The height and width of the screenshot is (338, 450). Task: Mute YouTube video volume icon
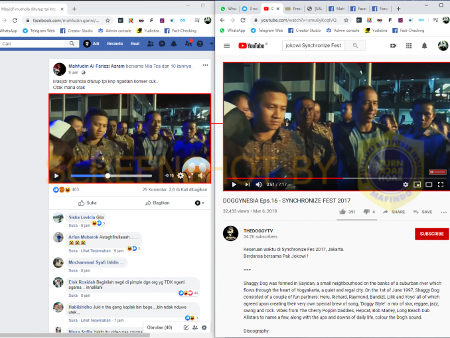coord(259,185)
